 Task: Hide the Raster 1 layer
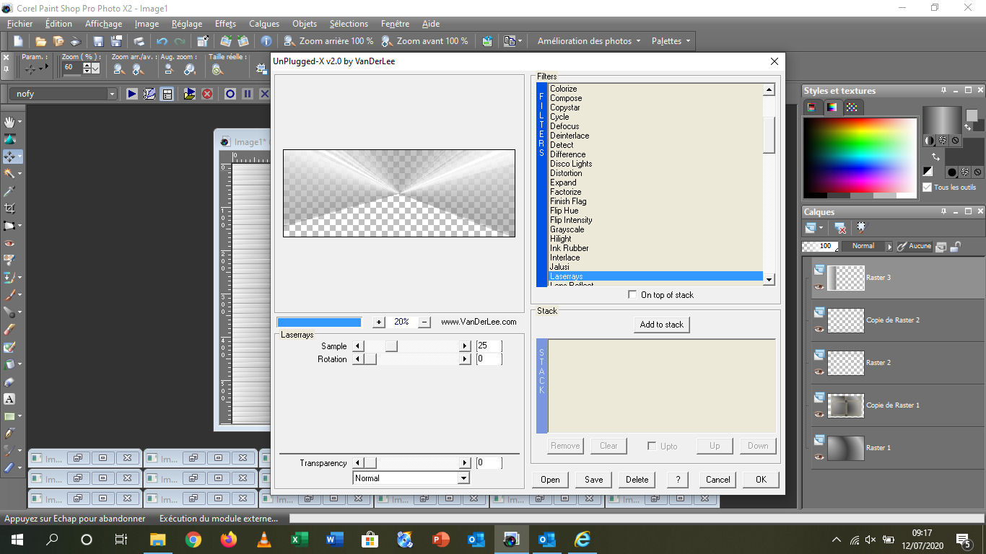(819, 457)
